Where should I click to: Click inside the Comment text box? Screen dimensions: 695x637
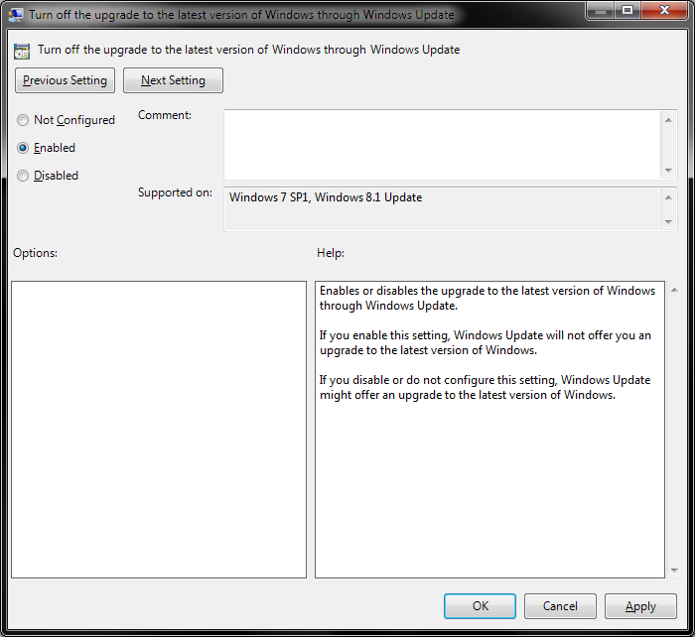pyautogui.click(x=443, y=145)
